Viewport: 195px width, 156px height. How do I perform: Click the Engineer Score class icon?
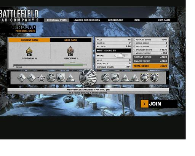(x=134, y=50)
